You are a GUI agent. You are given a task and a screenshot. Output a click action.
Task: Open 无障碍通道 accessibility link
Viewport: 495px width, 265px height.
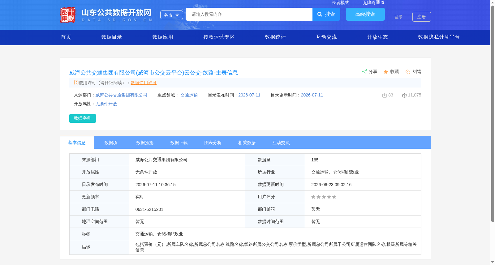[373, 2]
